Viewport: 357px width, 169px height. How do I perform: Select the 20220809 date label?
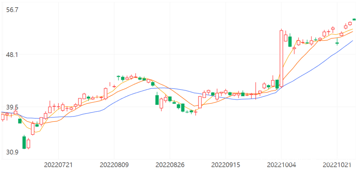[x=114, y=165]
